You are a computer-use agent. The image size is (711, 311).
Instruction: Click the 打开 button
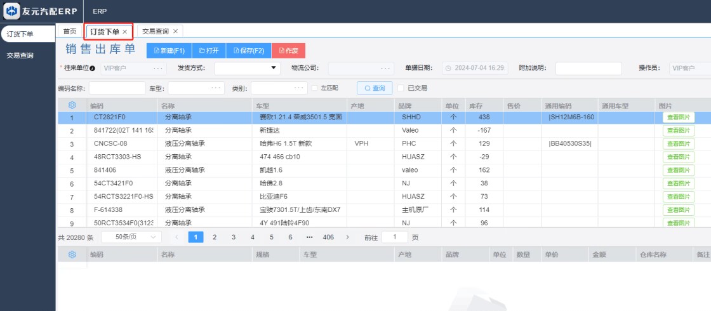pyautogui.click(x=209, y=51)
